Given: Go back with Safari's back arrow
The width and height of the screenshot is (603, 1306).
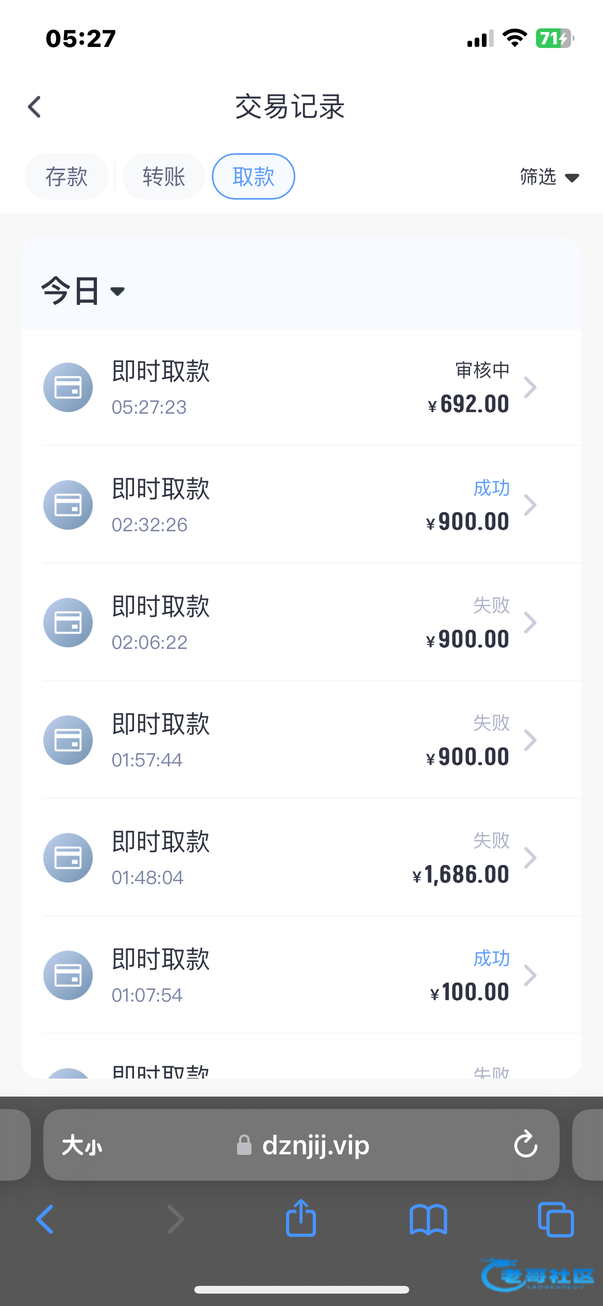Looking at the screenshot, I should [x=45, y=1219].
